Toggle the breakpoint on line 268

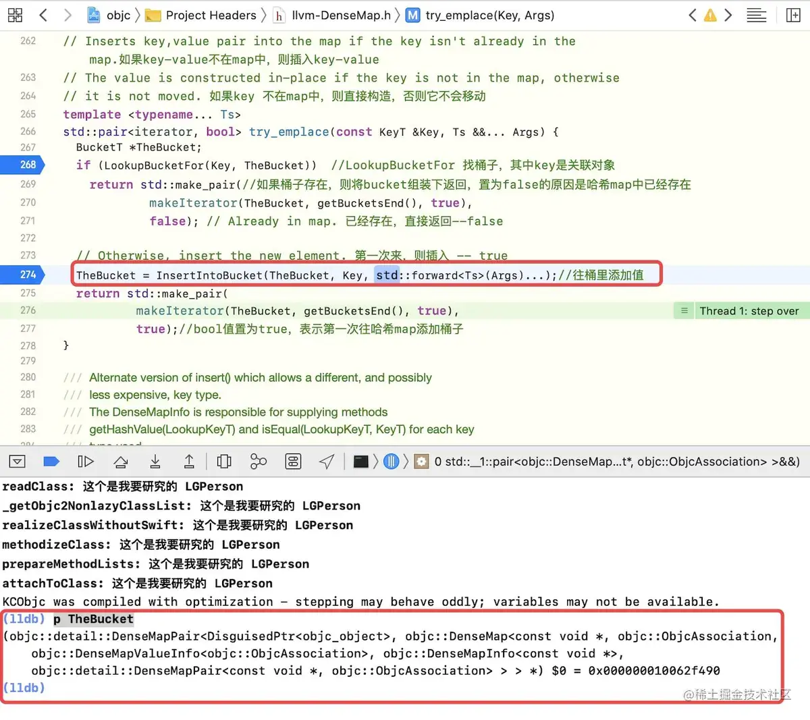pyautogui.click(x=22, y=165)
